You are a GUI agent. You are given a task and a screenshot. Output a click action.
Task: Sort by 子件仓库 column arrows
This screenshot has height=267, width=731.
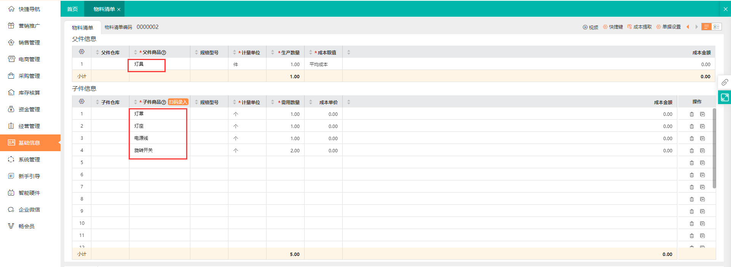(97, 102)
